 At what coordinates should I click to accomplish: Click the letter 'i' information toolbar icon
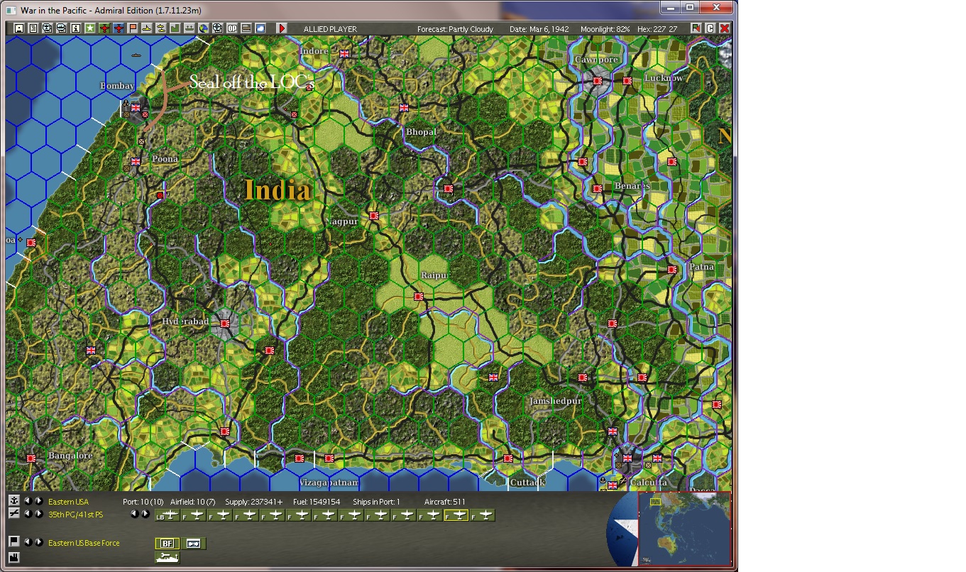click(x=76, y=28)
